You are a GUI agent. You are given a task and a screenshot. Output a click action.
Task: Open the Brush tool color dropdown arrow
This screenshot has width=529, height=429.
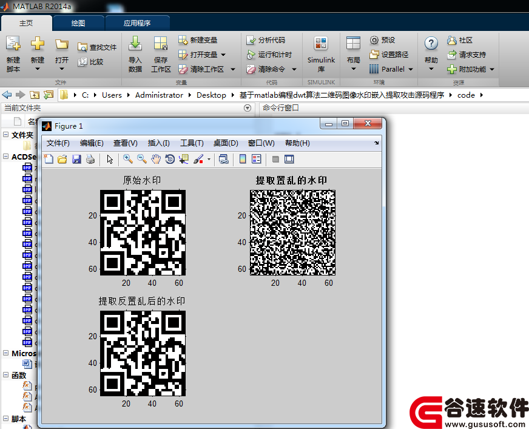click(209, 160)
